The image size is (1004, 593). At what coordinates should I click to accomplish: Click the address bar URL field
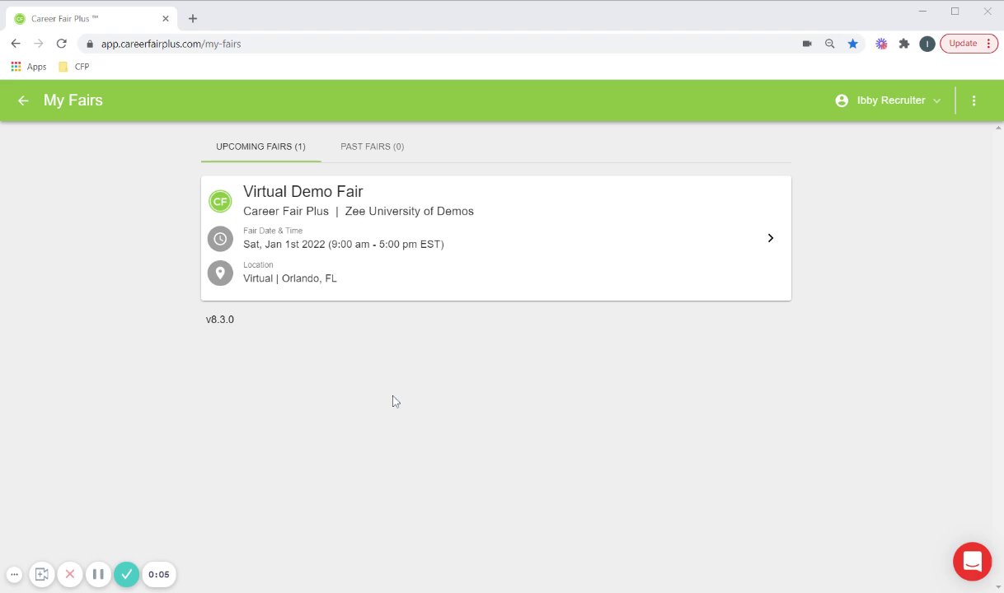click(x=412, y=44)
